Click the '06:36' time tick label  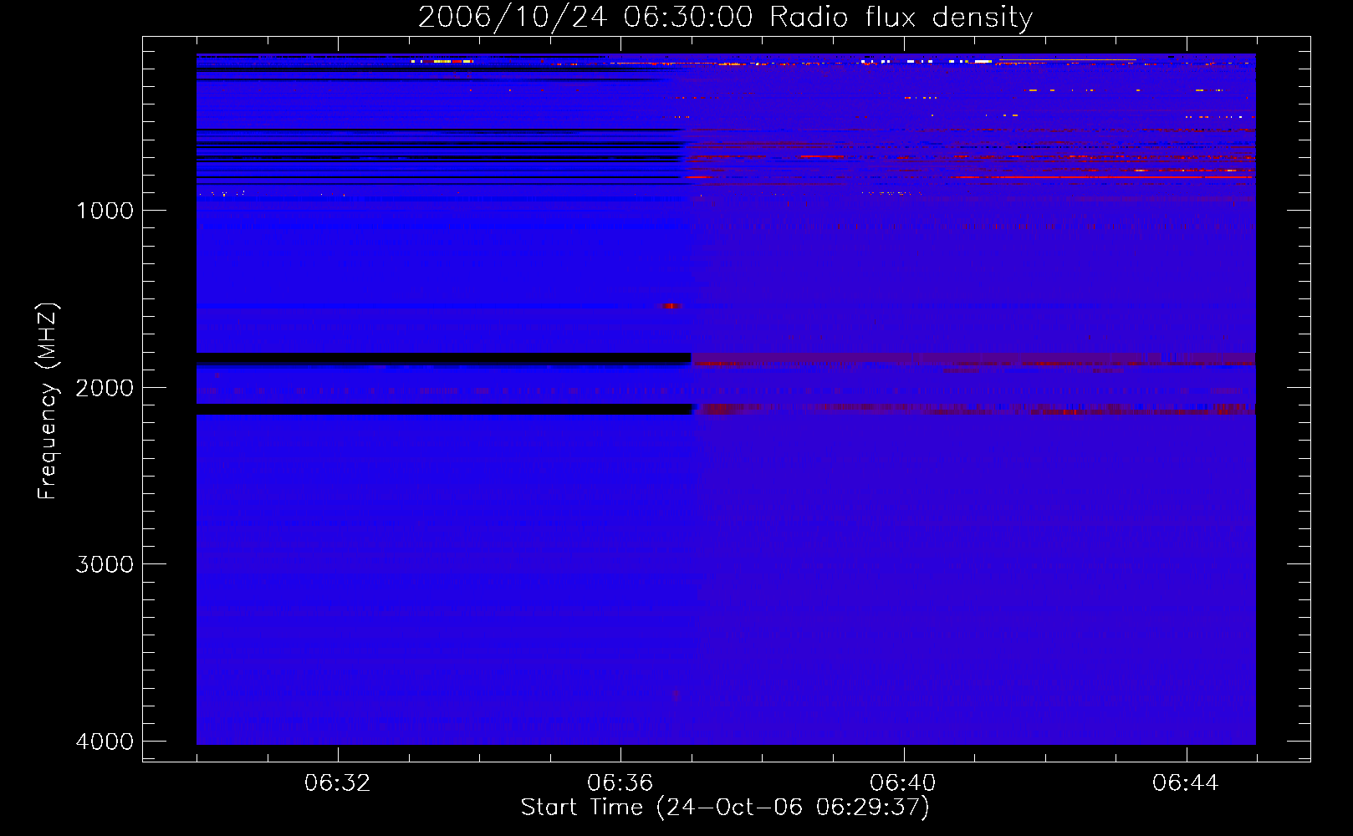[x=620, y=783]
